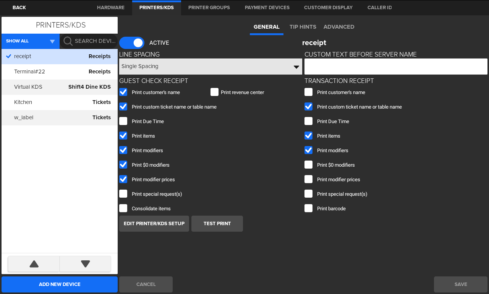The height and width of the screenshot is (294, 489).
Task: Open the Caller ID tab
Action: point(379,8)
